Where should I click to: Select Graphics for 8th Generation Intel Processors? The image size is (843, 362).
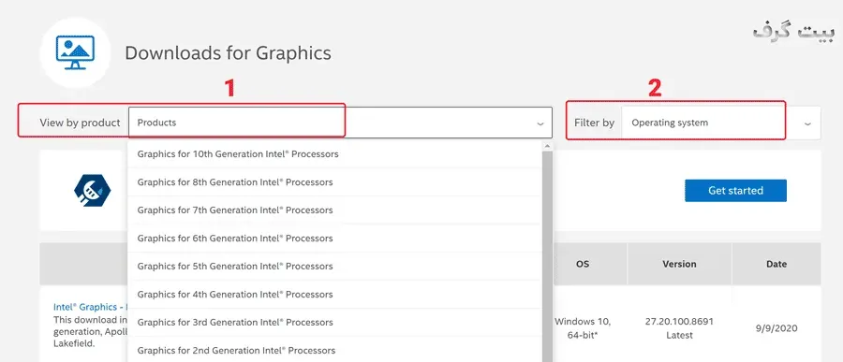pyautogui.click(x=334, y=182)
